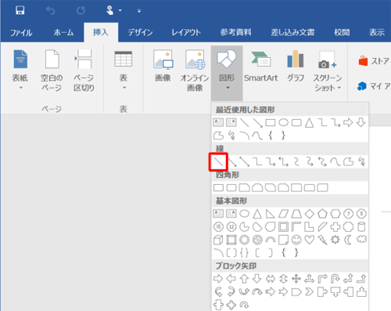Select the cube shape
This screenshot has height=311, width=391.
(218, 240)
